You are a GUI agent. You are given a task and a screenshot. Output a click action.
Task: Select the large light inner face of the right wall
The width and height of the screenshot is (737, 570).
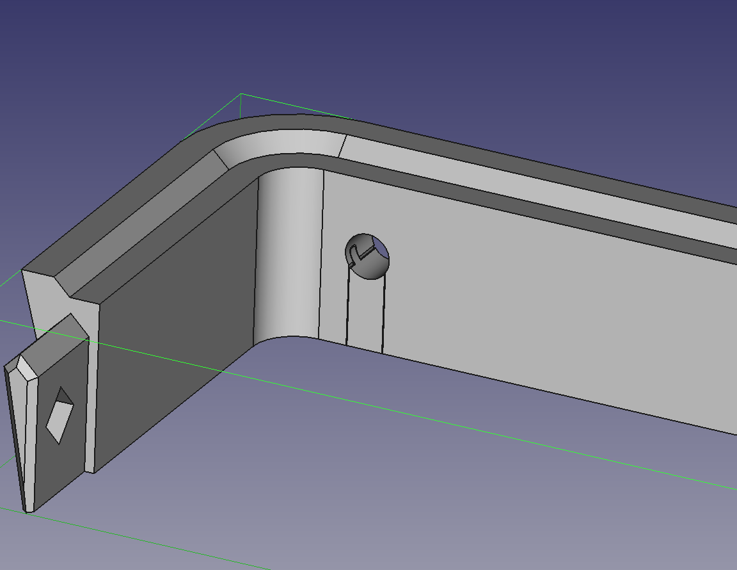coord(541,301)
